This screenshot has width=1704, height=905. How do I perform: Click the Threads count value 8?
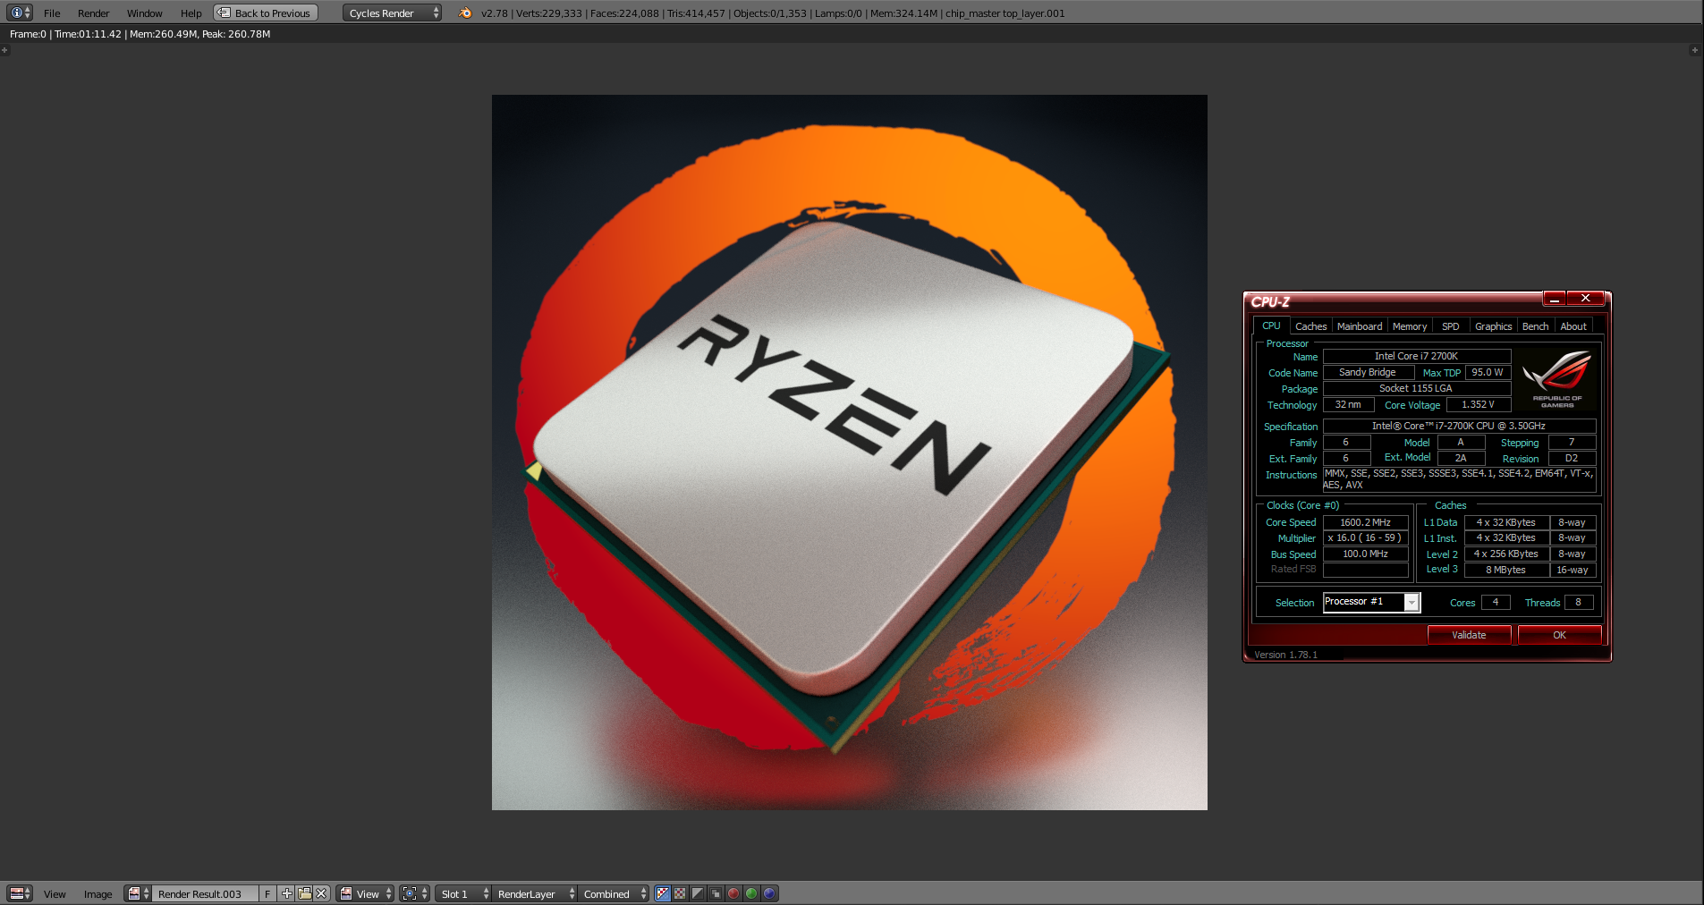coord(1578,602)
